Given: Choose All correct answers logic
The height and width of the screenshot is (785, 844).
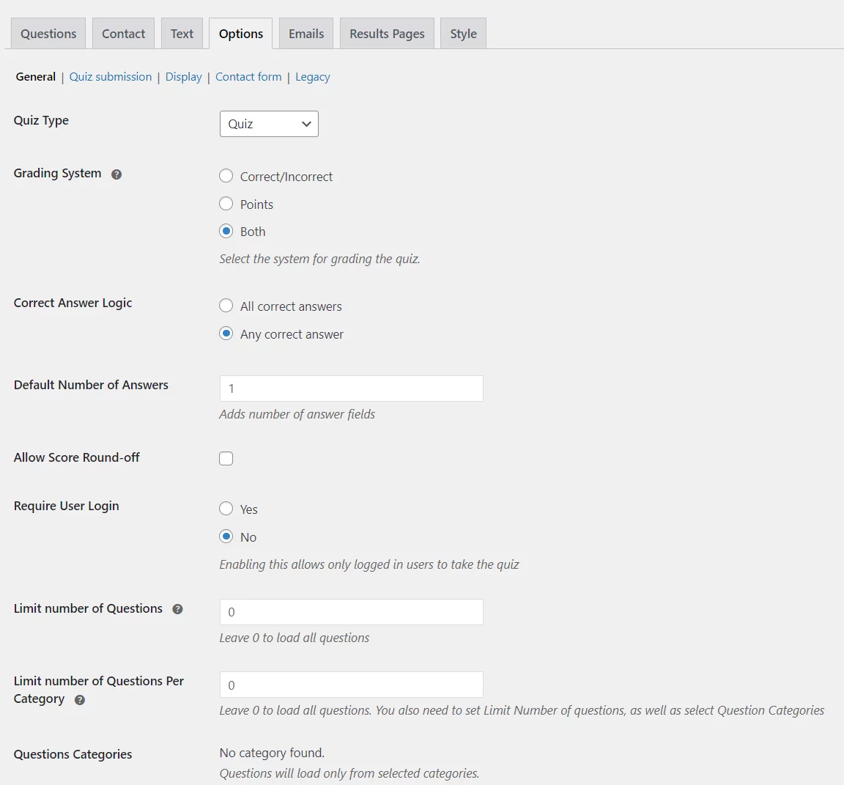Looking at the screenshot, I should pos(226,306).
